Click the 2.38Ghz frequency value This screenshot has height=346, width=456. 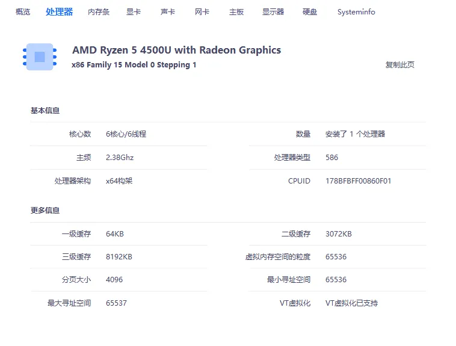pos(120,158)
